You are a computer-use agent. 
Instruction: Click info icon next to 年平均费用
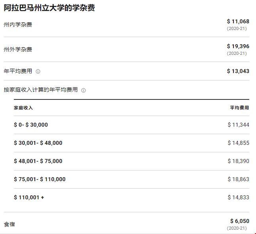tap(38, 71)
